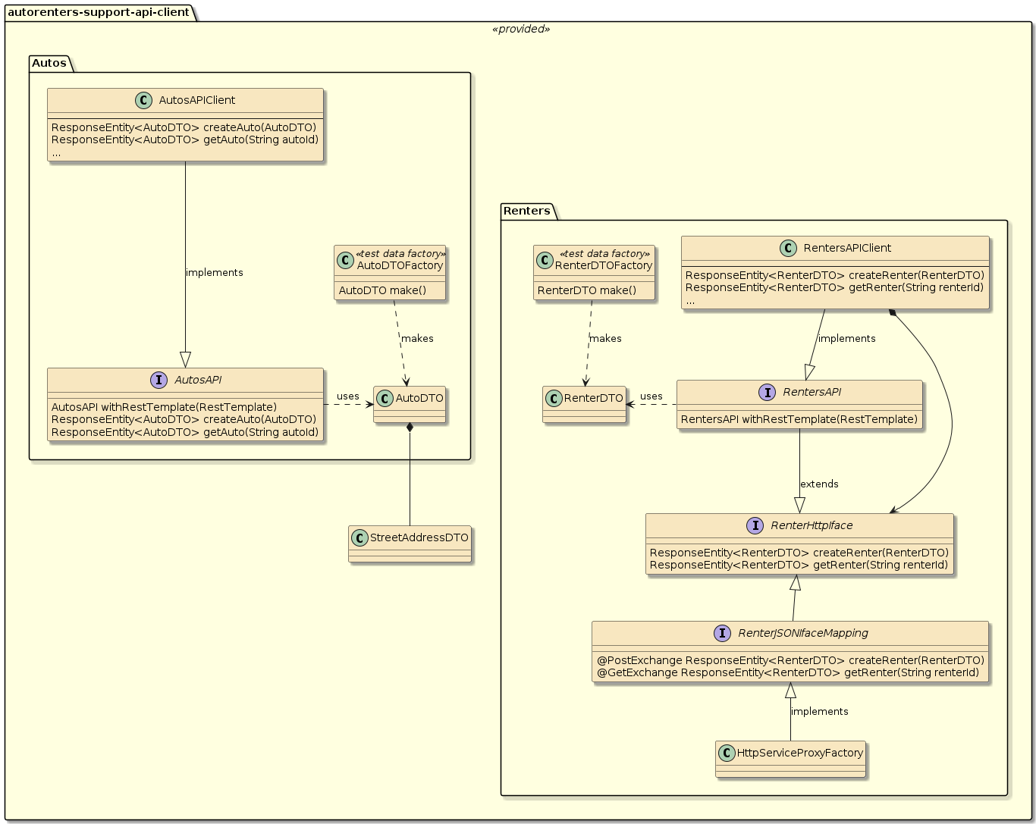Click the StreetAddressDTO class name

419,537
